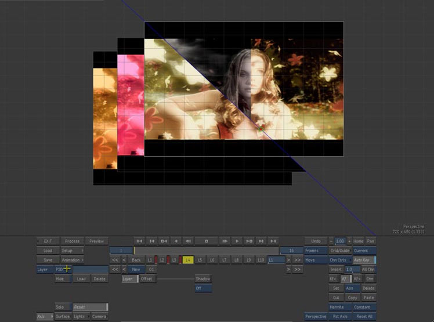Viewport: 434px width, 322px height.
Task: Toggle the Abs keyframe mode button
Action: point(352,288)
